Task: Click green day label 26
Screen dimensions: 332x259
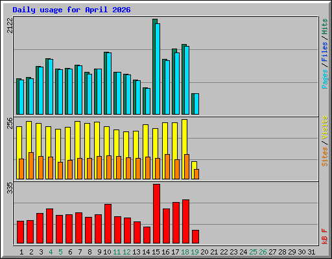Action: pos(263,252)
